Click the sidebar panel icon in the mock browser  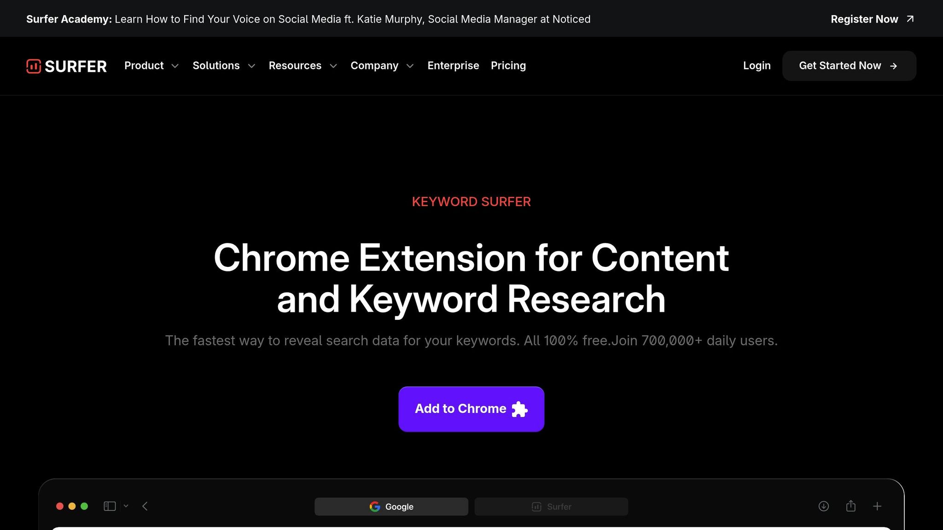pyautogui.click(x=110, y=506)
